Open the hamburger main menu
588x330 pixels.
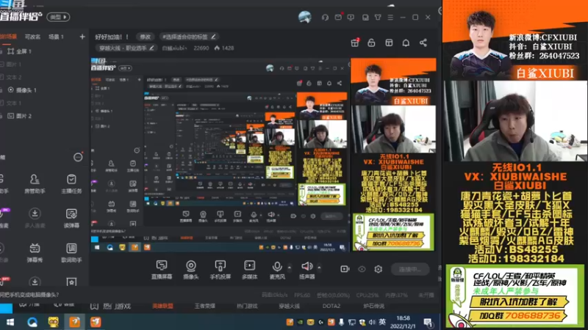point(390,17)
